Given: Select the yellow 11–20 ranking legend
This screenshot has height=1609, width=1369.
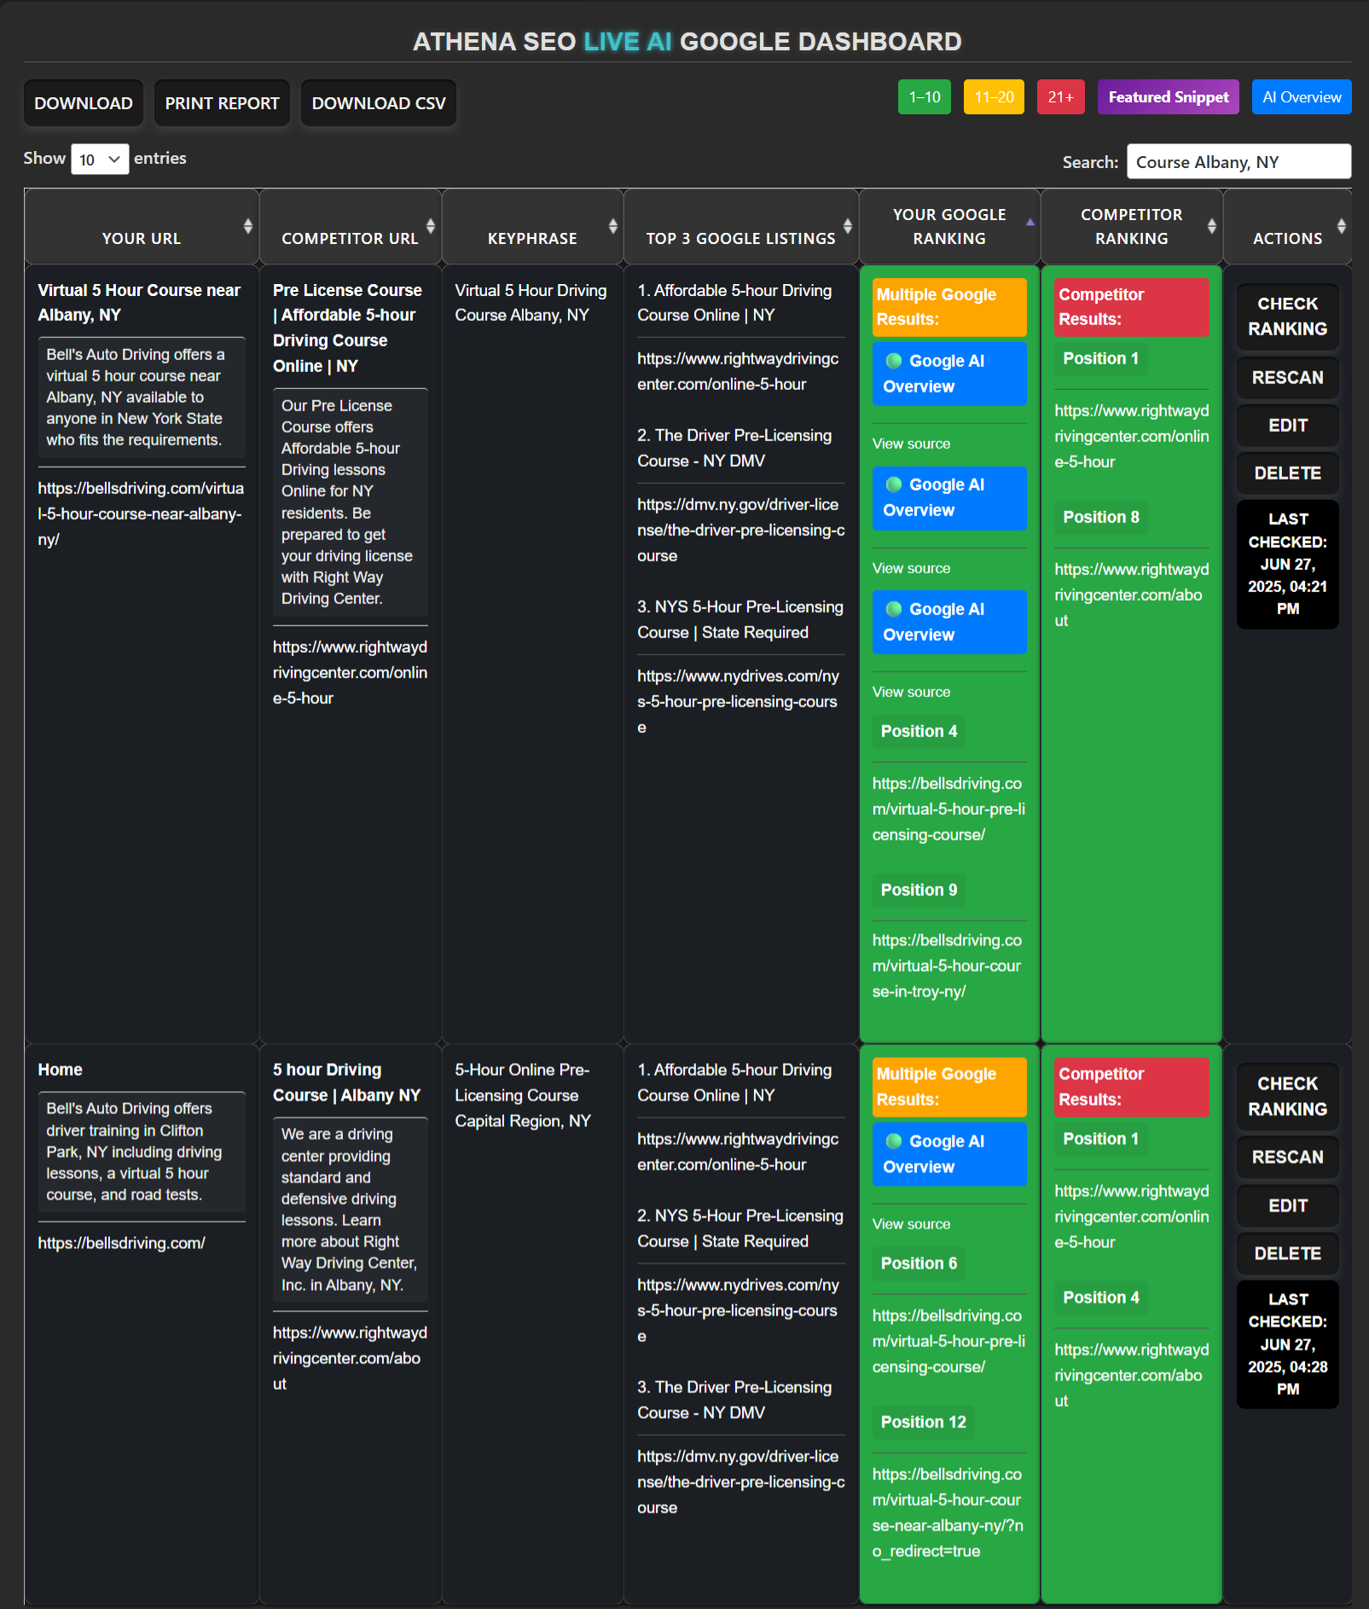Looking at the screenshot, I should (994, 97).
